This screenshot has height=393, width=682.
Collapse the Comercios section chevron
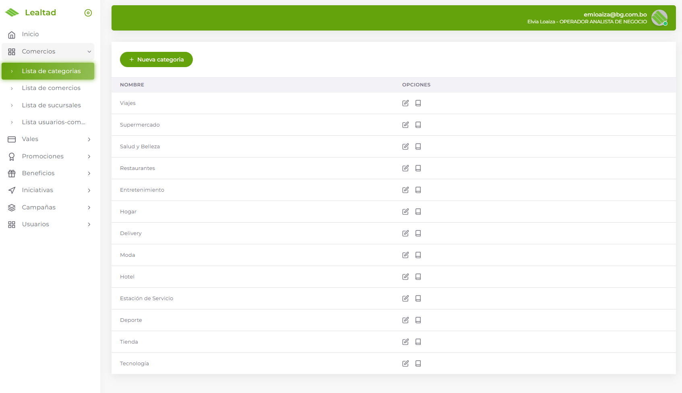tap(89, 51)
